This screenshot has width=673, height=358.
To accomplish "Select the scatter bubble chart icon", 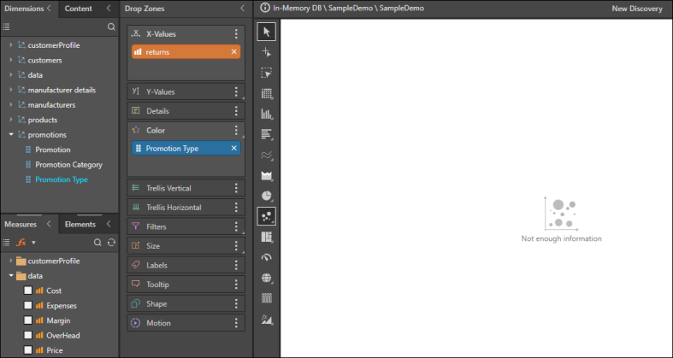I will point(266,216).
